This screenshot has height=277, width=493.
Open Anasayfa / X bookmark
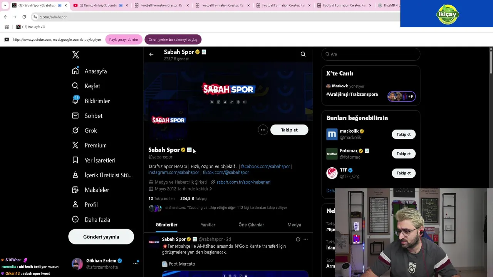coord(30,27)
